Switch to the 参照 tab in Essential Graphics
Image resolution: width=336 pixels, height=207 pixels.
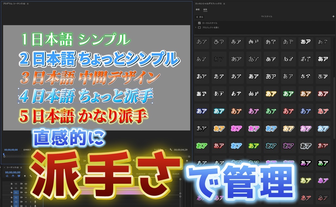tap(198, 9)
